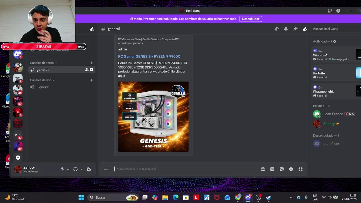Create a new text channel

point(91,63)
